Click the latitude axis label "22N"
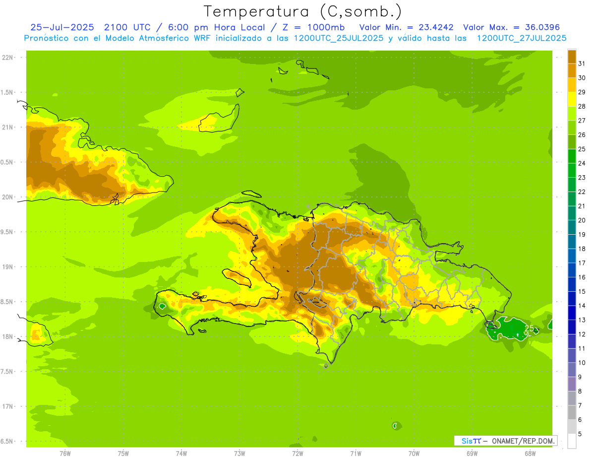This screenshot has height=460, width=595. [8, 57]
